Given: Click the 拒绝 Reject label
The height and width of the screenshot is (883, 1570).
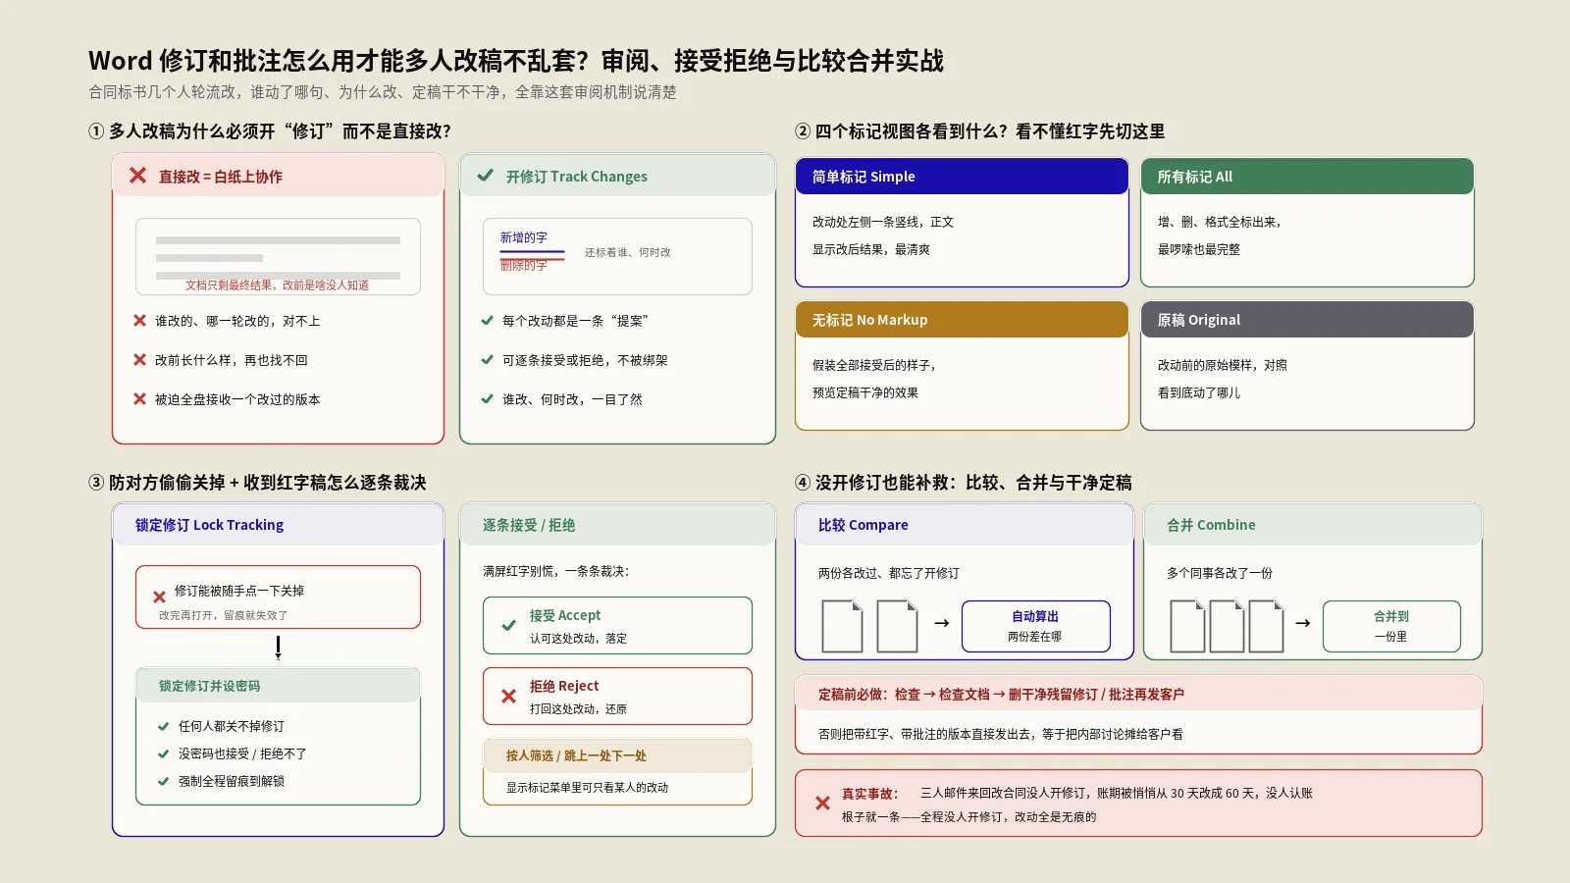Looking at the screenshot, I should coord(564,686).
